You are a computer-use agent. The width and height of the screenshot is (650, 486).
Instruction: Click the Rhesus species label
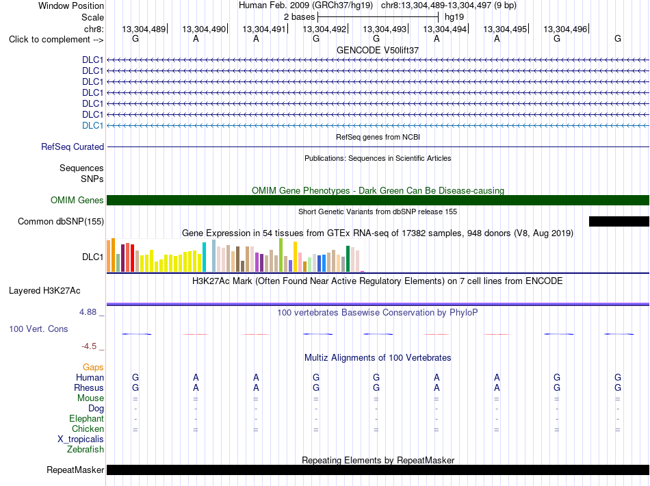click(x=89, y=387)
